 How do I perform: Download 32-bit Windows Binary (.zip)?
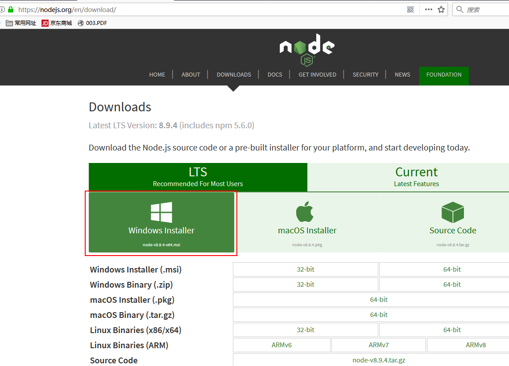coord(306,285)
